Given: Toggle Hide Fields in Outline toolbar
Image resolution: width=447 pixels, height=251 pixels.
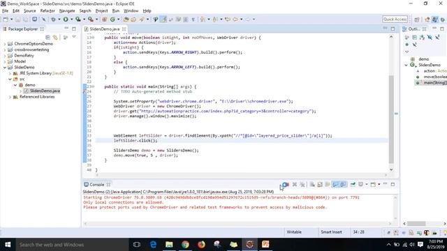Looking at the screenshot, I should [430, 37].
